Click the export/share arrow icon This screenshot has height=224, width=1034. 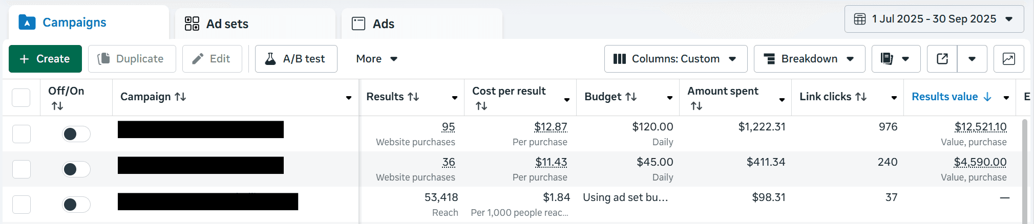(x=942, y=59)
